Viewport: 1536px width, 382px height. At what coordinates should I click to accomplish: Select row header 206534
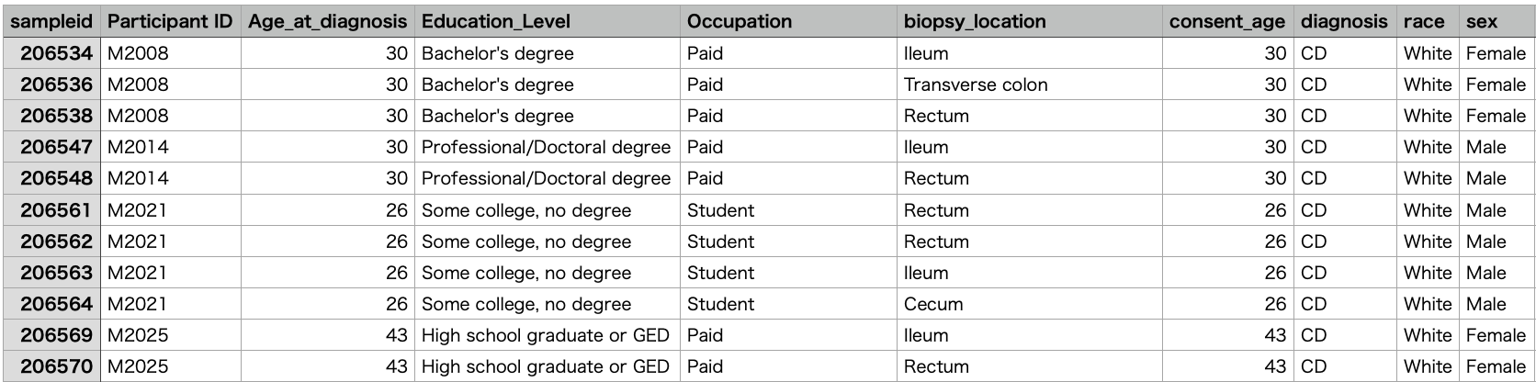coord(51,53)
